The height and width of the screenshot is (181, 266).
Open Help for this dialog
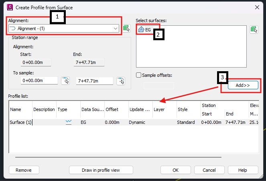point(242,170)
